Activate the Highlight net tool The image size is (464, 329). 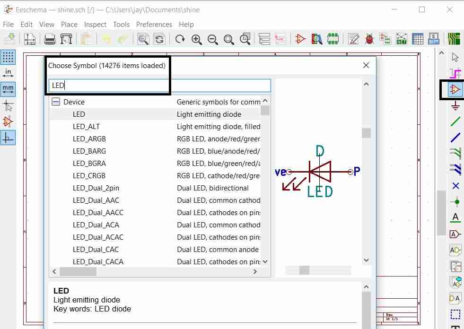click(x=455, y=73)
